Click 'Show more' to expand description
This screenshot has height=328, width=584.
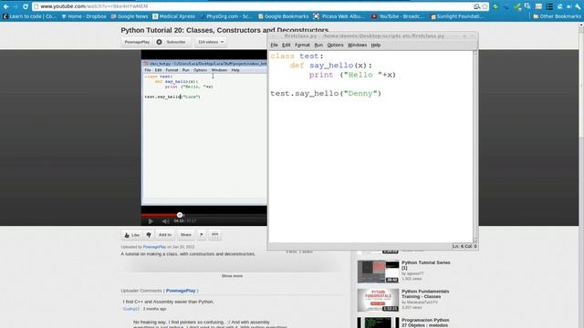232,276
